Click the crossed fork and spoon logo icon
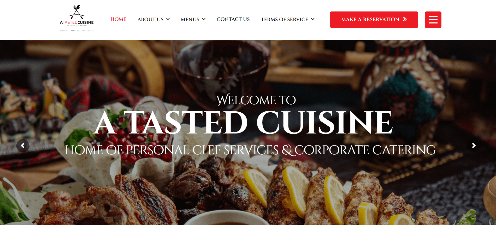Image resolution: width=496 pixels, height=225 pixels. pos(77,12)
